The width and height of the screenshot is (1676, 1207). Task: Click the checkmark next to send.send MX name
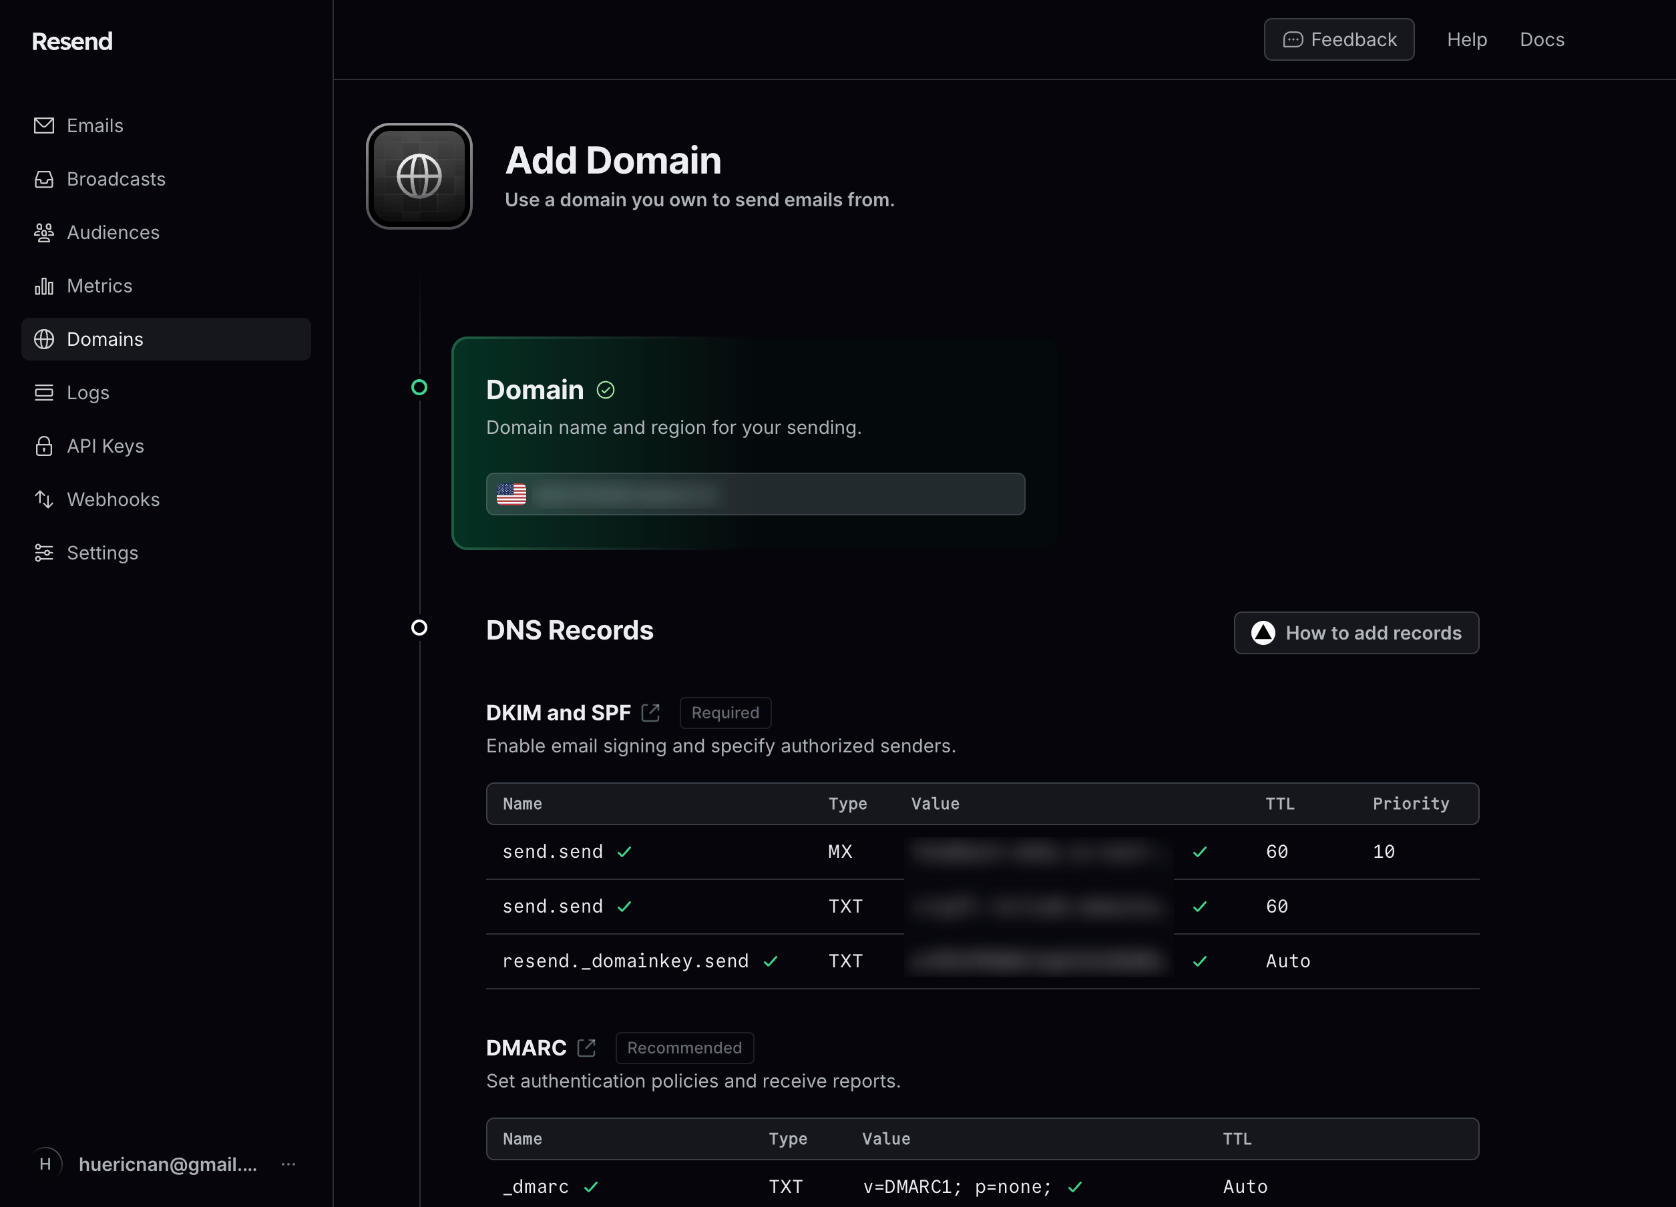click(x=624, y=853)
